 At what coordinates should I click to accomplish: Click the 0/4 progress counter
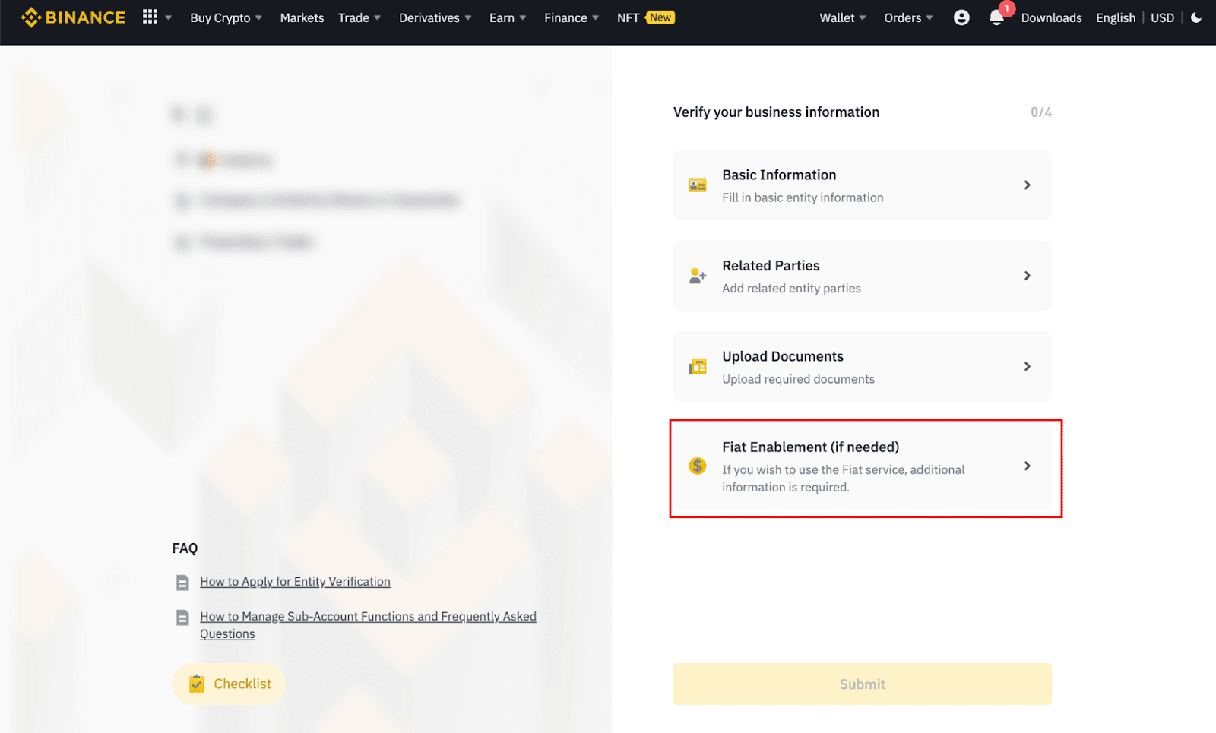1041,112
